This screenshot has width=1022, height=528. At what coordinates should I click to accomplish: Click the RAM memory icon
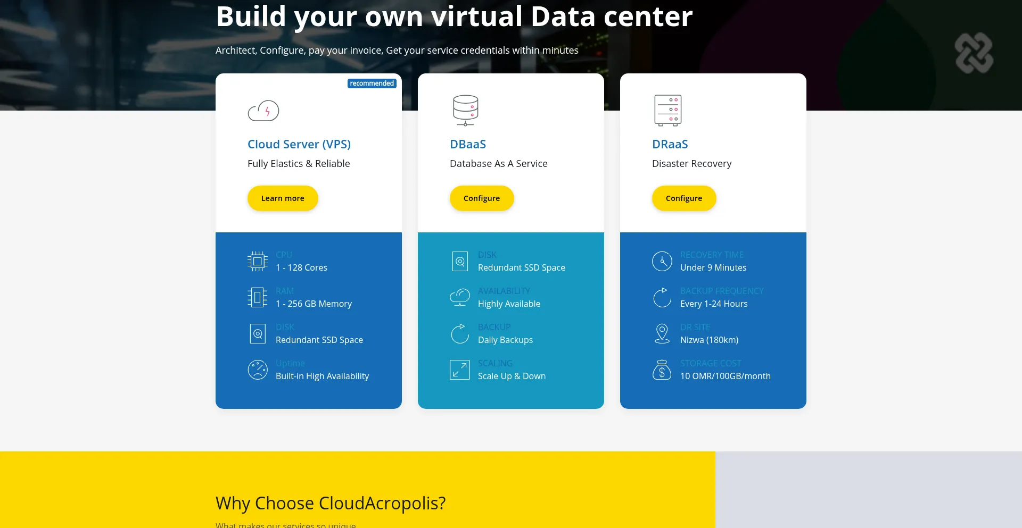pyautogui.click(x=258, y=297)
